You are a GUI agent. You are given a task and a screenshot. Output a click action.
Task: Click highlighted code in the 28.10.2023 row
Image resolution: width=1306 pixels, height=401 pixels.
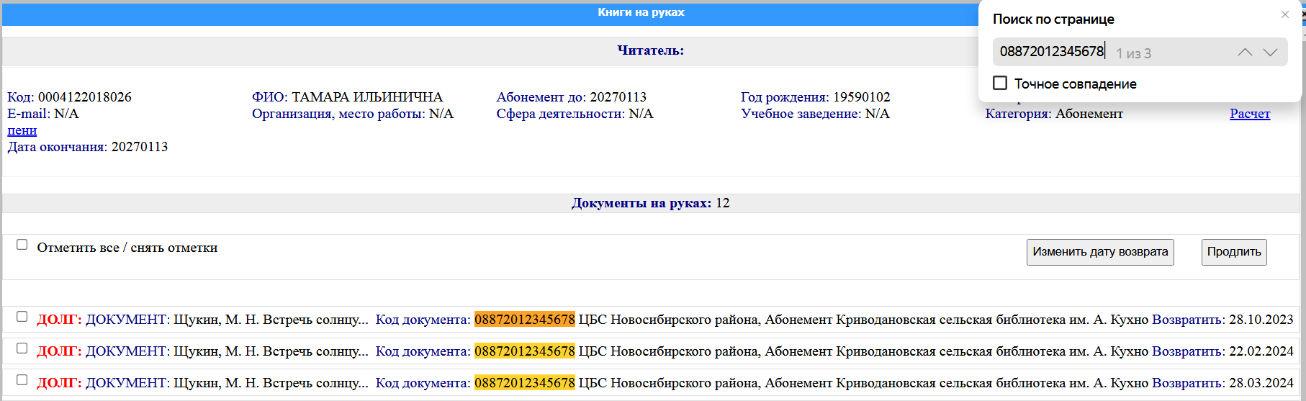click(x=524, y=320)
